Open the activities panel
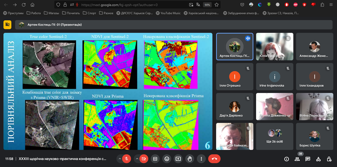 (318, 159)
